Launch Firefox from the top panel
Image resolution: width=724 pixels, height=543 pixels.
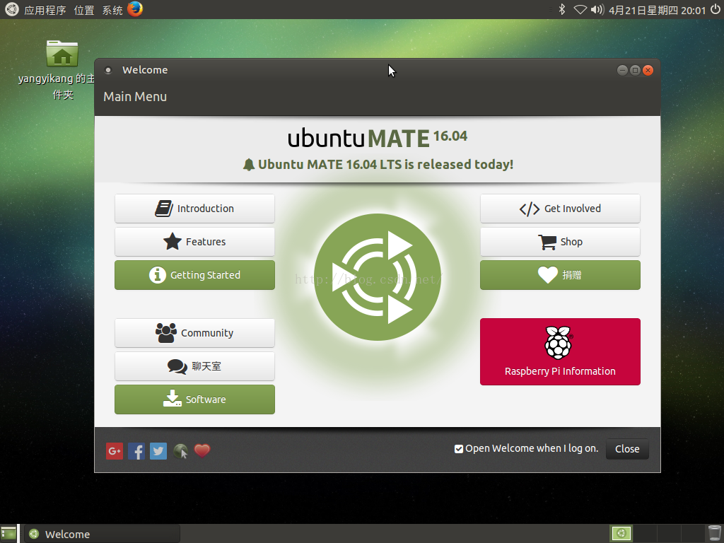pos(135,8)
